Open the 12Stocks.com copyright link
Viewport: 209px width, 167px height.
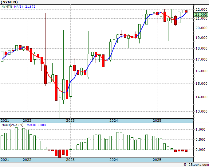[196, 165]
